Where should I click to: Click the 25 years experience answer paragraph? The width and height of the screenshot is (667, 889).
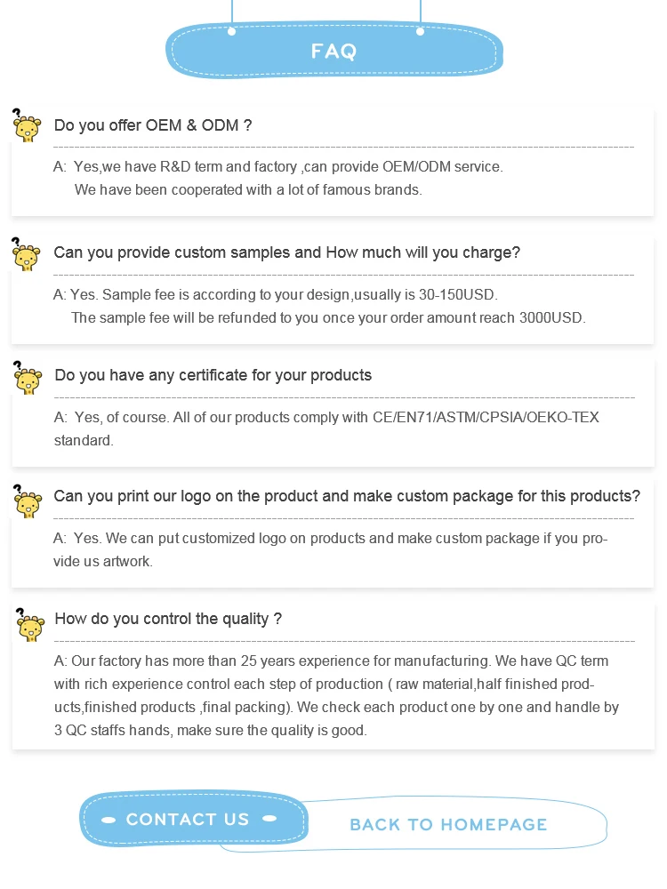(336, 695)
